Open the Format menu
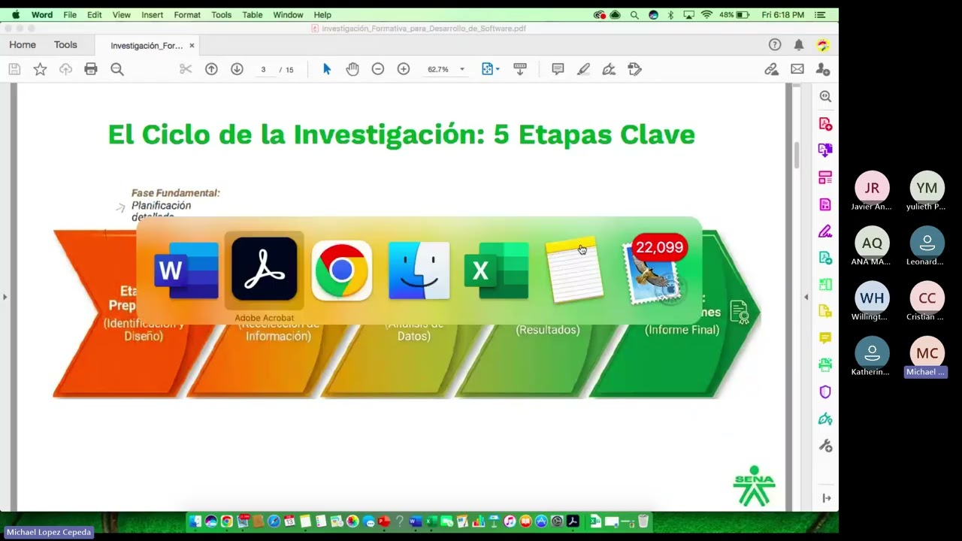The image size is (962, 541). point(187,15)
